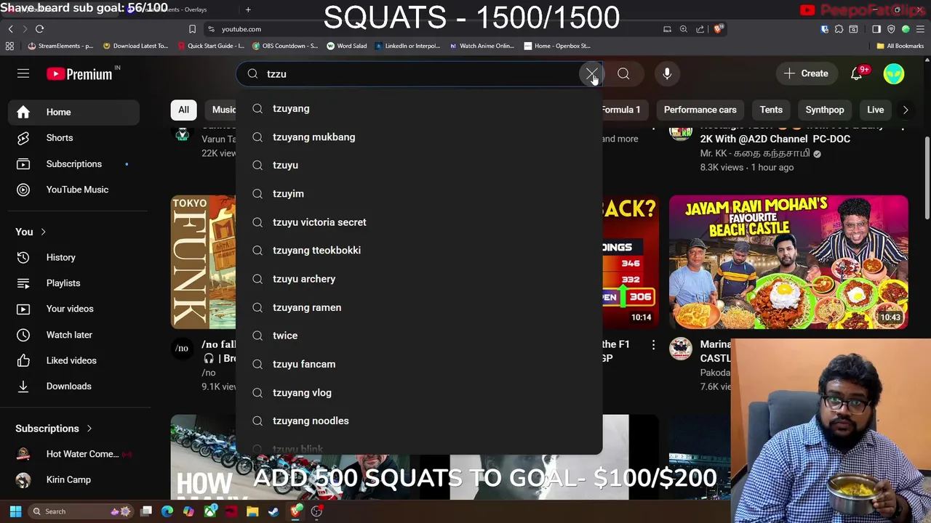Open YouTube Music in sidebar
The height and width of the screenshot is (523, 931).
coord(73,190)
